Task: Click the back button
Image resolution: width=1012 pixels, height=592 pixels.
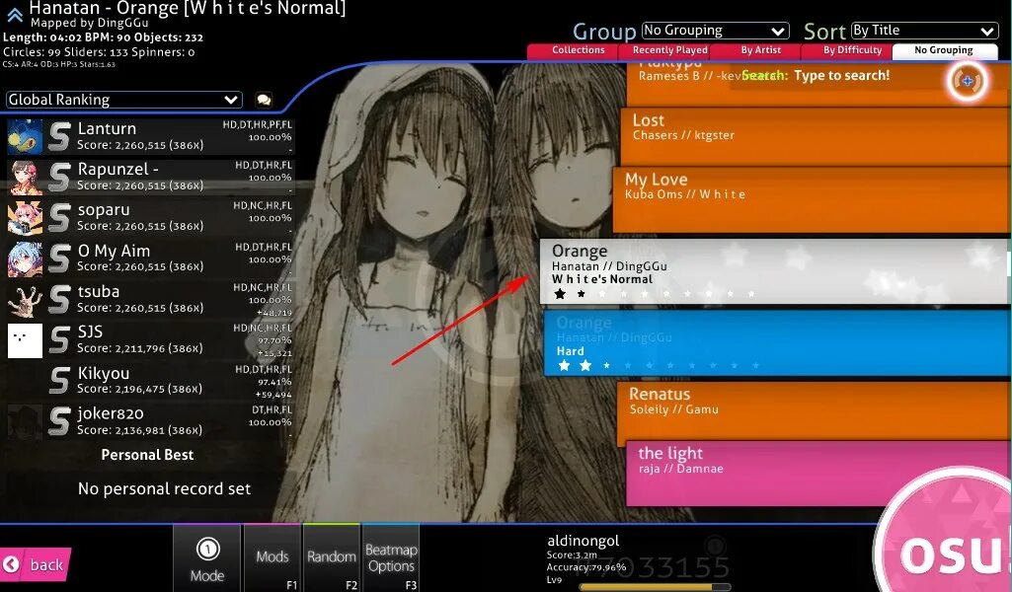Action: point(35,565)
